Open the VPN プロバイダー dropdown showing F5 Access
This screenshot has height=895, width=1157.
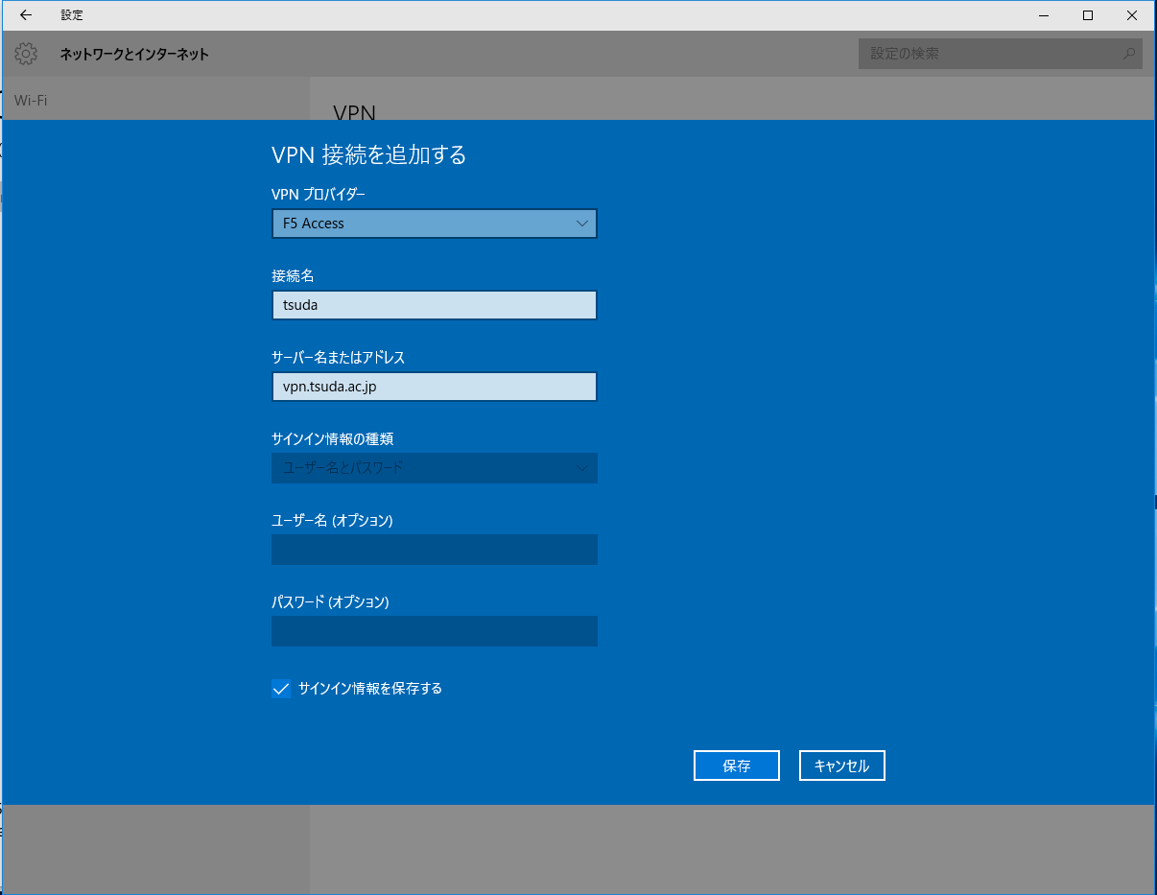click(435, 224)
